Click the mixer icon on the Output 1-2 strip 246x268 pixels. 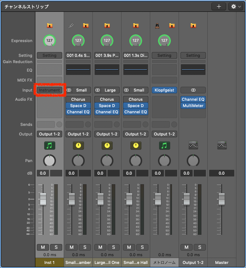pos(193,145)
